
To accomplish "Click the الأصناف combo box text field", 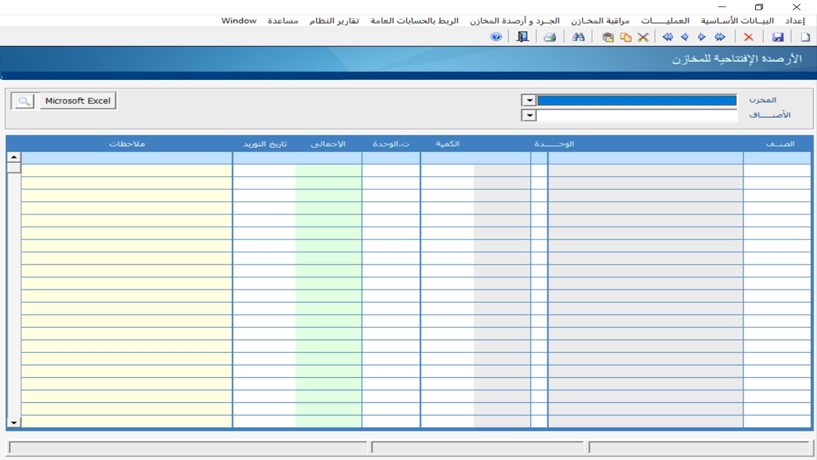I will 636,116.
